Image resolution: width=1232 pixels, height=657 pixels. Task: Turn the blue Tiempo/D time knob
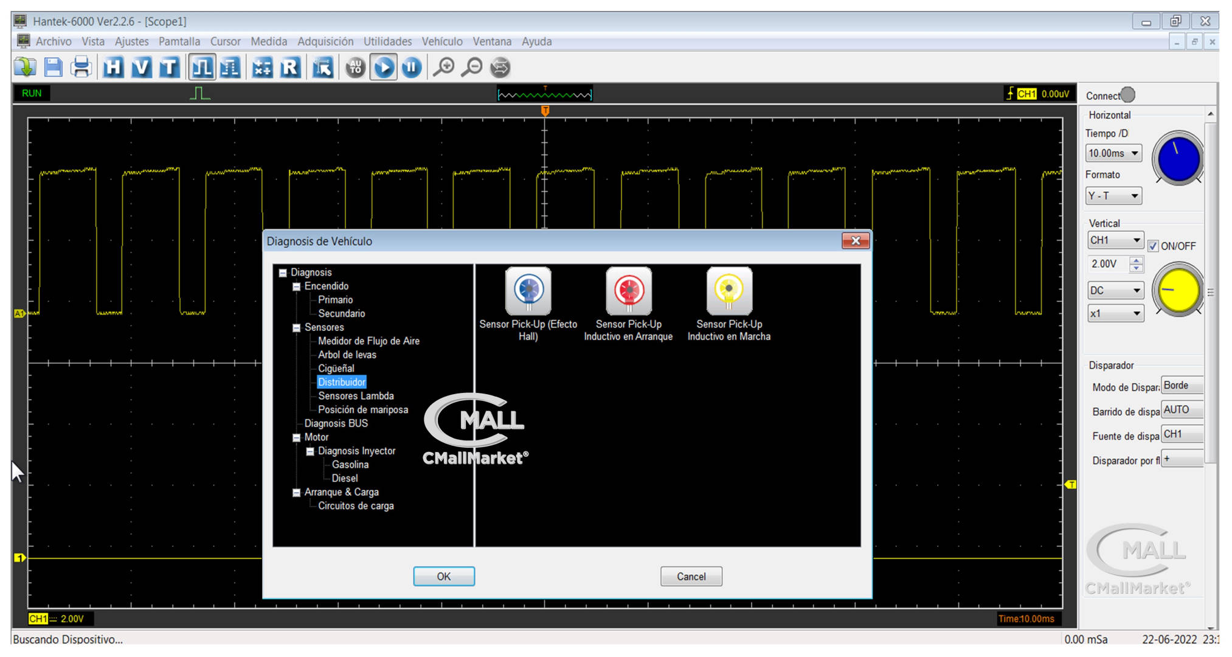[x=1178, y=159]
